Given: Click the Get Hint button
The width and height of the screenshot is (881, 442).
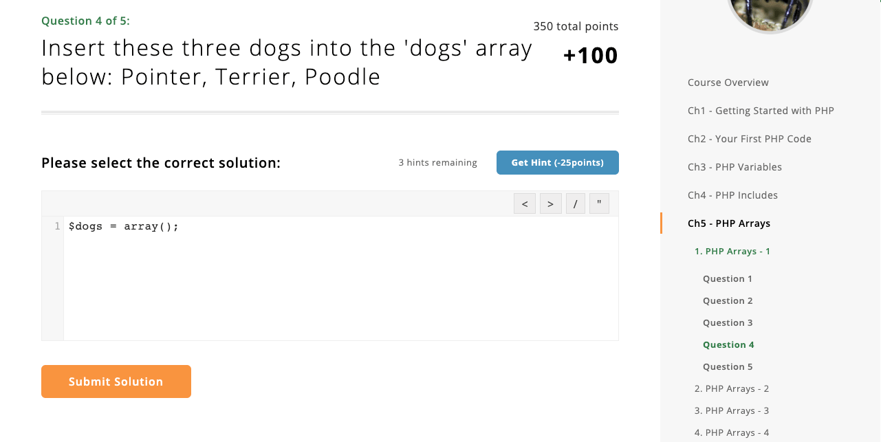Looking at the screenshot, I should tap(557, 163).
